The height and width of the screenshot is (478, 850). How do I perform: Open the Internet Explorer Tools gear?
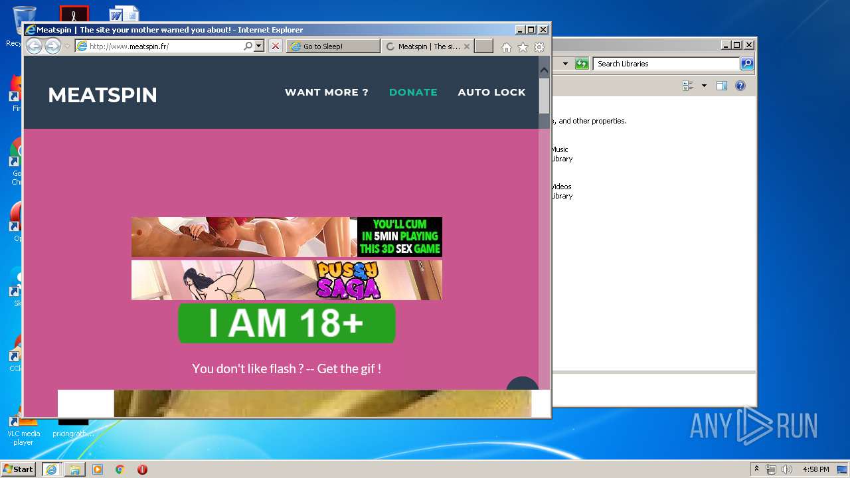coord(539,47)
